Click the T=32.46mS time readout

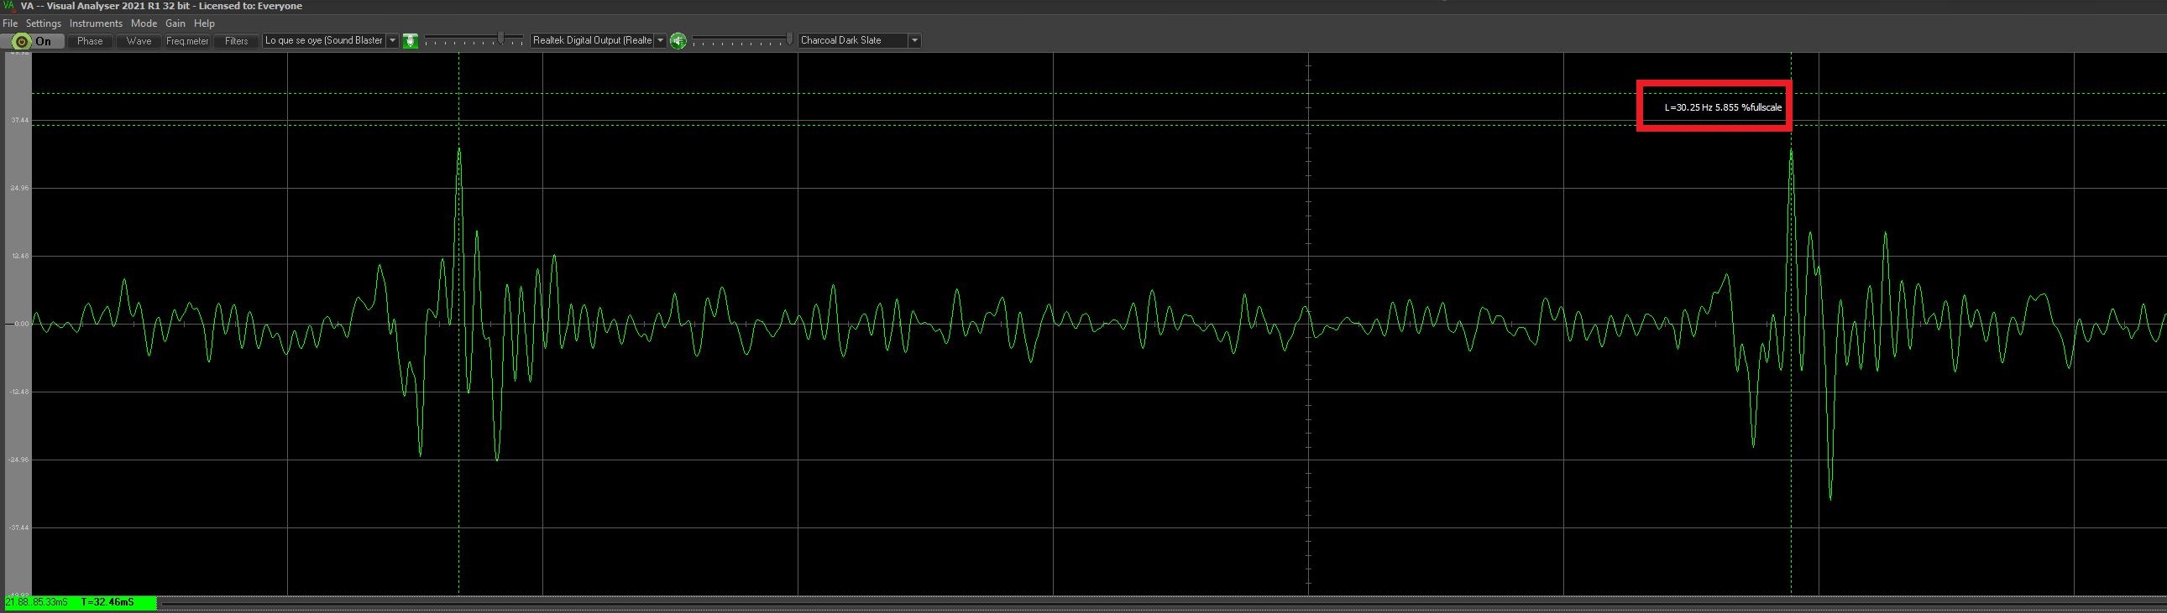tap(107, 602)
